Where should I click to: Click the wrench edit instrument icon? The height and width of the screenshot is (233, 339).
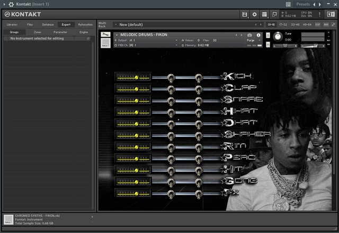click(x=105, y=35)
